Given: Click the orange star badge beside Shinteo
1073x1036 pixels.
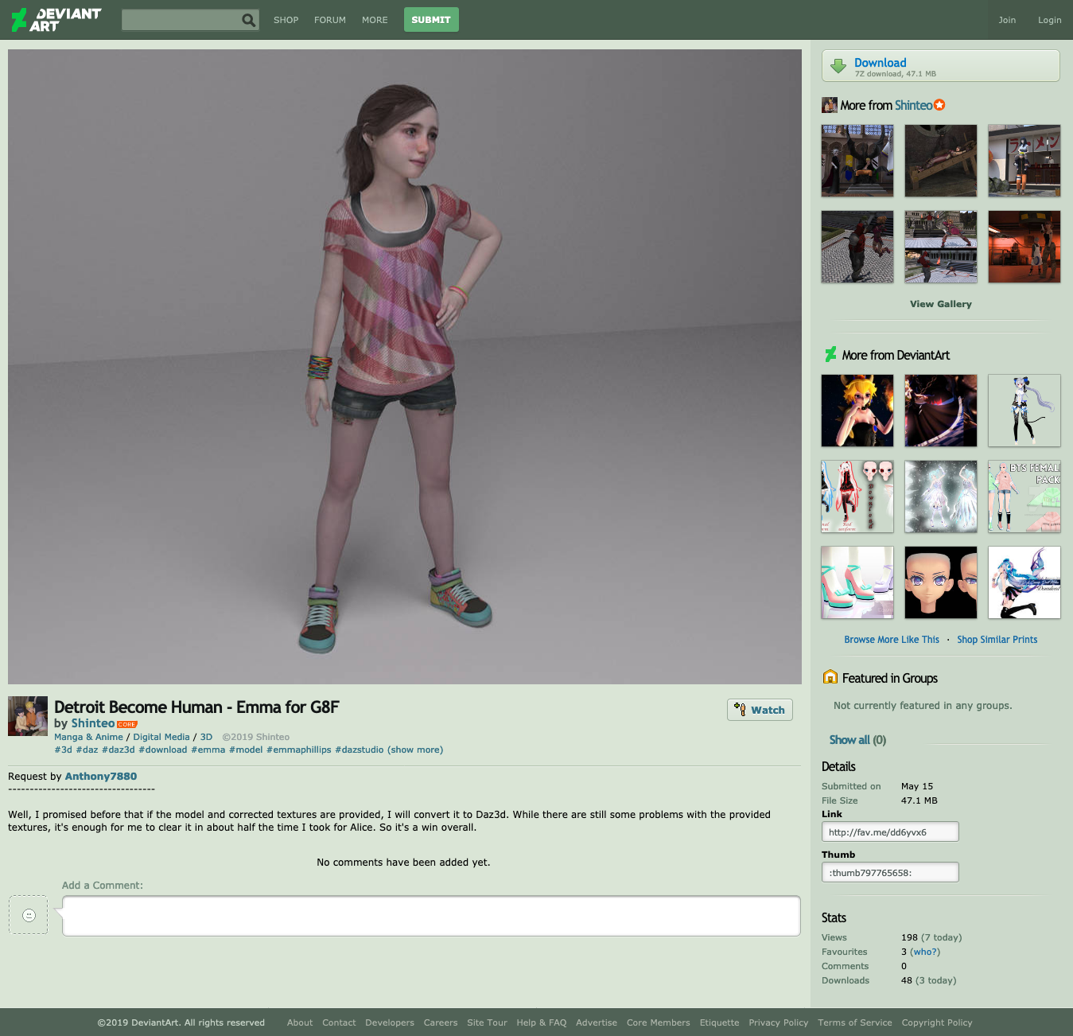Looking at the screenshot, I should click(x=939, y=105).
